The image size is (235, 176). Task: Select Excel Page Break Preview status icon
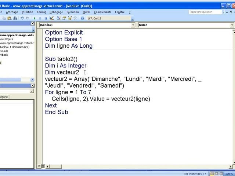221,174
